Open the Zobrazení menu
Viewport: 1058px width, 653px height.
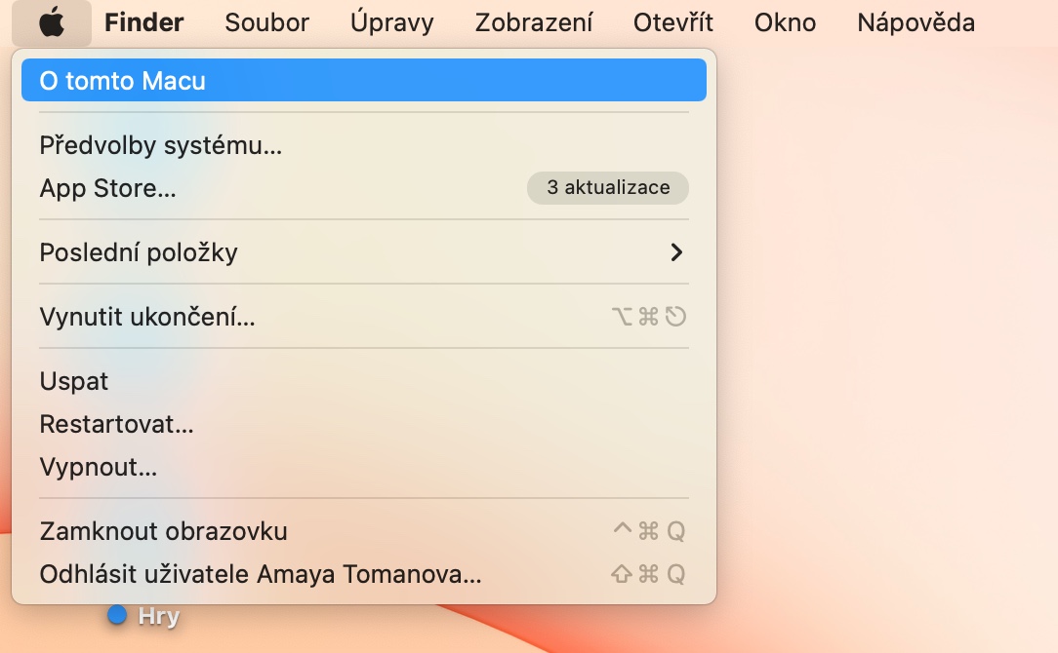[x=533, y=23]
